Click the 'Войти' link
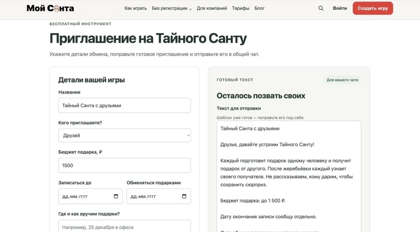The image size is (420, 232). pyautogui.click(x=340, y=8)
